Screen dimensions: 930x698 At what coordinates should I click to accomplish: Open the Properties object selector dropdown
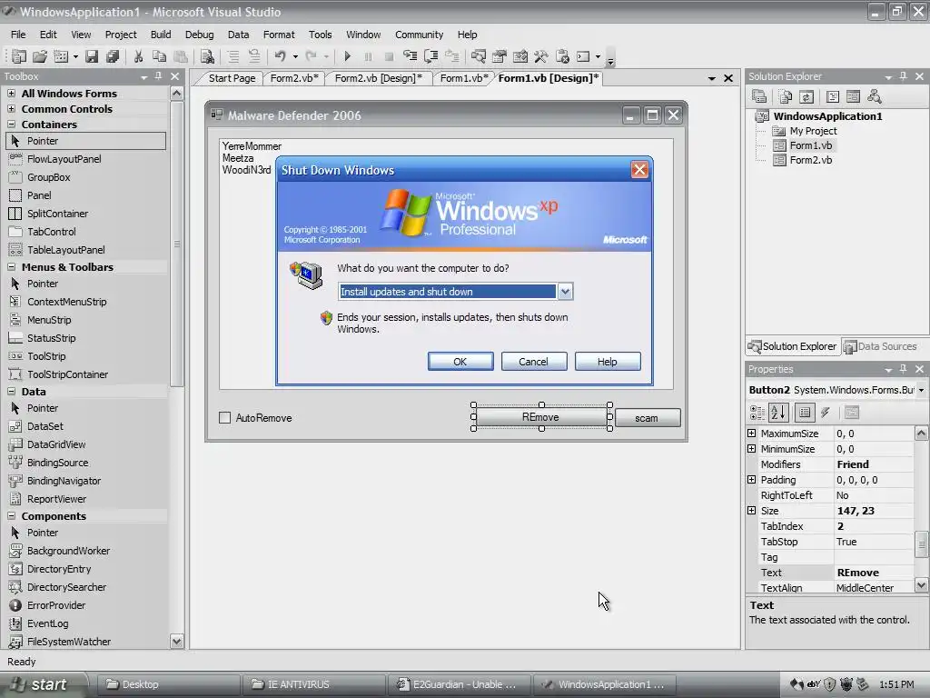[x=921, y=390]
